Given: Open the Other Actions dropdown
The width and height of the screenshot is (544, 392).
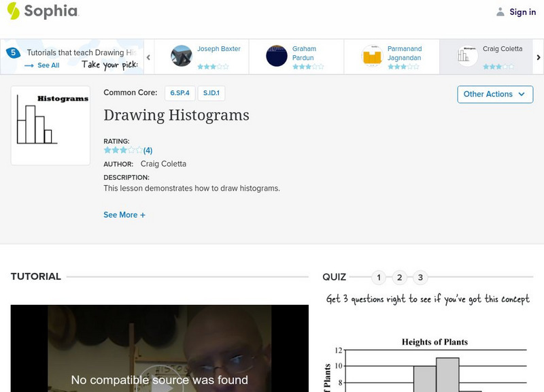Looking at the screenshot, I should coord(494,94).
